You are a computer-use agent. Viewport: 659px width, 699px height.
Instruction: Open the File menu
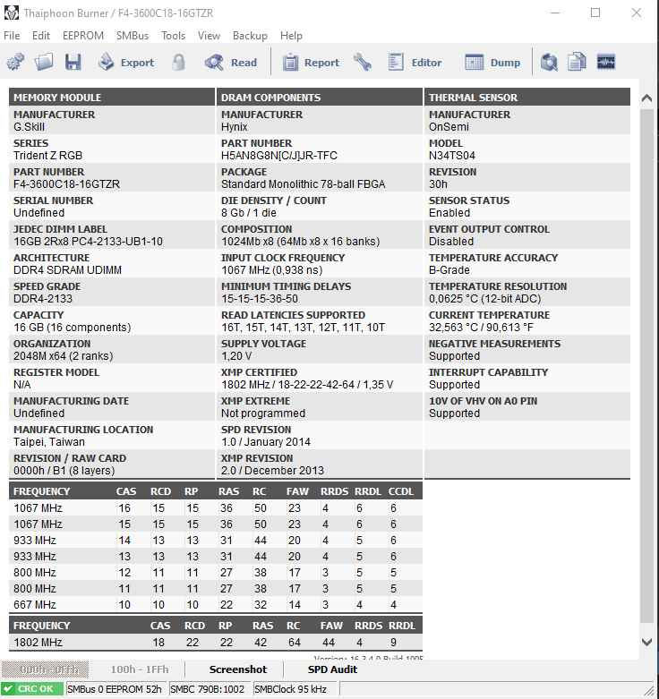[x=12, y=36]
